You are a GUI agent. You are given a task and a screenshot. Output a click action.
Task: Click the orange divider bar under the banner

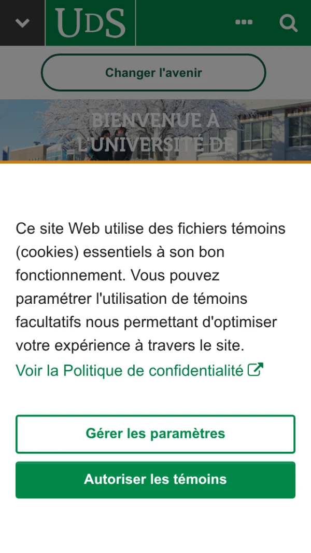click(x=155, y=162)
